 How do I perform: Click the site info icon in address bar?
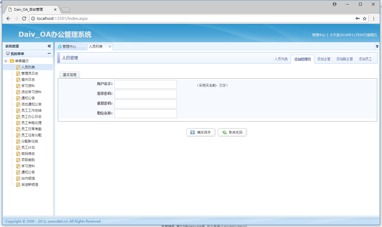33,19
